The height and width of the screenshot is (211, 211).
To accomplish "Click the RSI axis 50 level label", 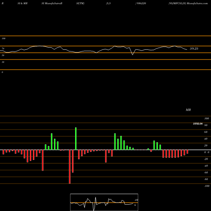I will pos(3,55).
